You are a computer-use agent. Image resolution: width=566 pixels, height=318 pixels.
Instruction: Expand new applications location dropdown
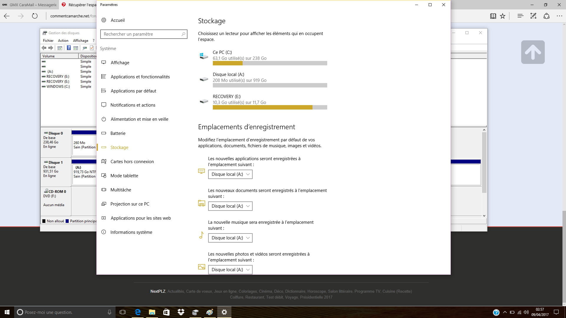point(230,174)
